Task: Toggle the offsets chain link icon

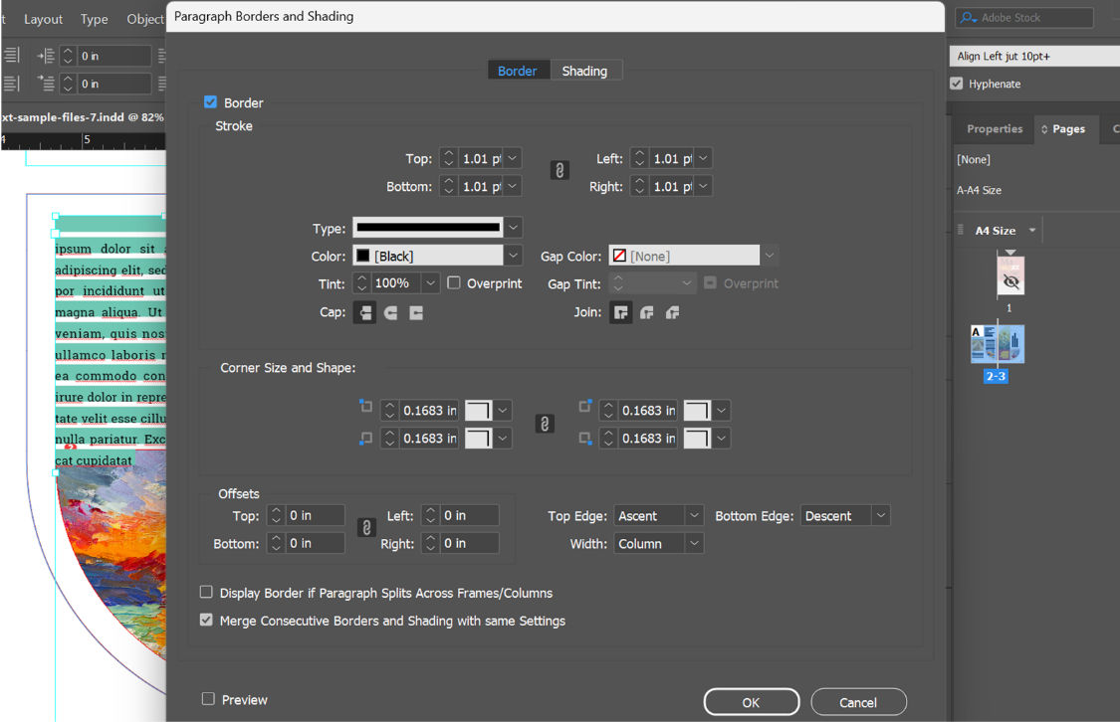Action: coord(366,528)
